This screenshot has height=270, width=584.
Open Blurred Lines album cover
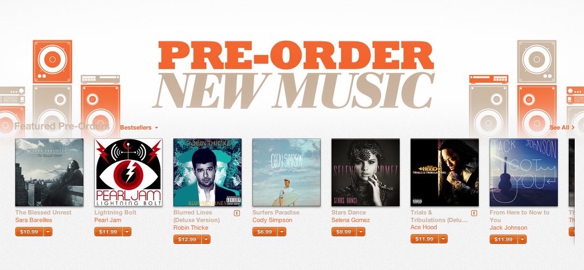click(x=207, y=172)
